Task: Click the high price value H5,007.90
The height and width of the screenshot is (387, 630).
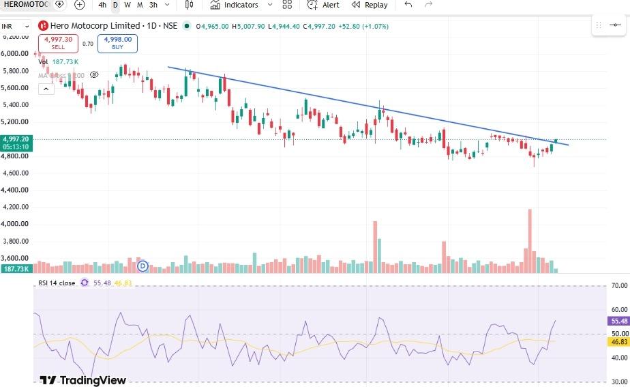Action: tap(248, 26)
